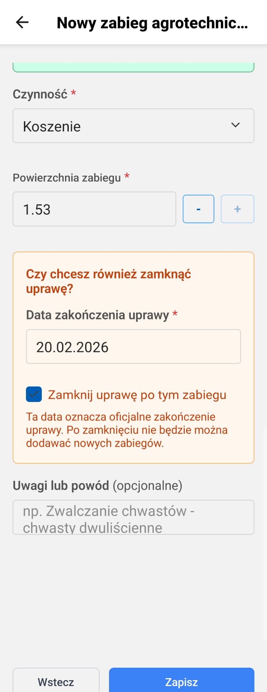Tap the plus stepper to increase area

click(237, 209)
